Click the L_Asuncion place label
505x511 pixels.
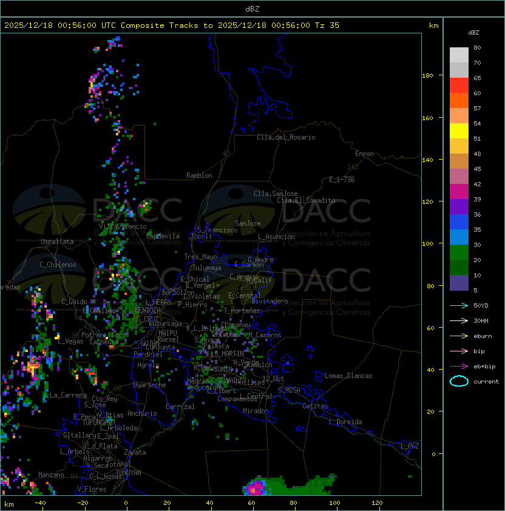pos(276,237)
